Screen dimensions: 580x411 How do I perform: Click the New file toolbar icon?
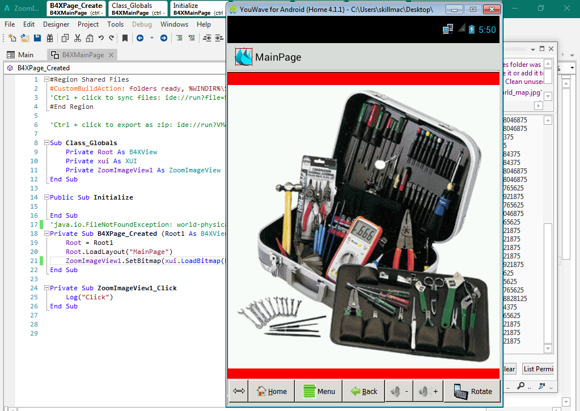pos(12,38)
